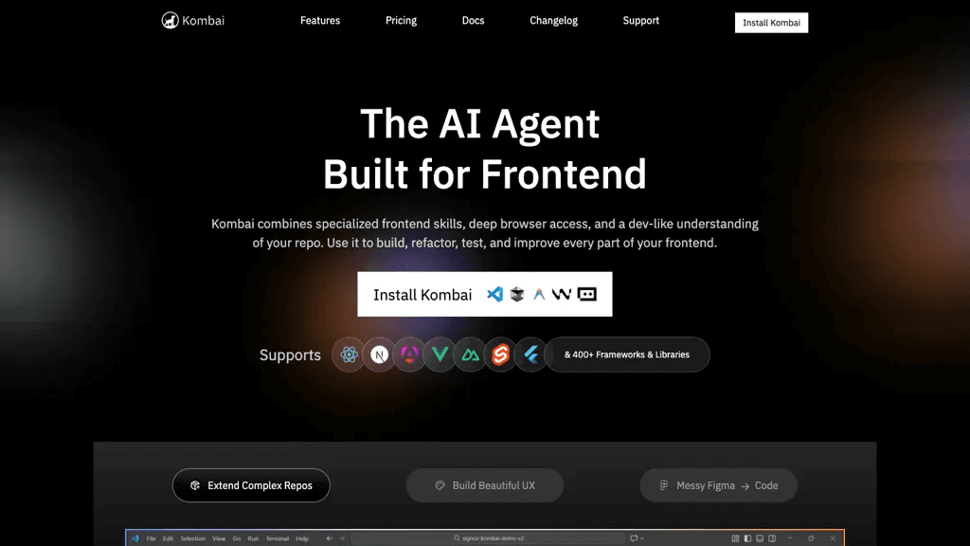The height and width of the screenshot is (546, 970).
Task: Click the Svelte framework icon
Action: coord(500,355)
